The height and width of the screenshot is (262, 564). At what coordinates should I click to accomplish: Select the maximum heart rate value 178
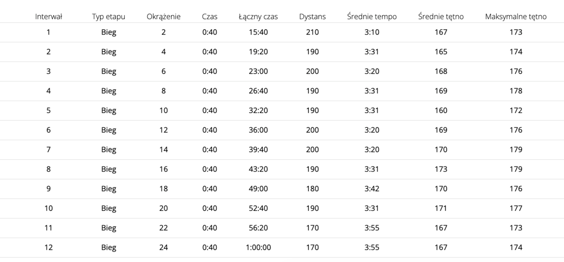click(516, 91)
